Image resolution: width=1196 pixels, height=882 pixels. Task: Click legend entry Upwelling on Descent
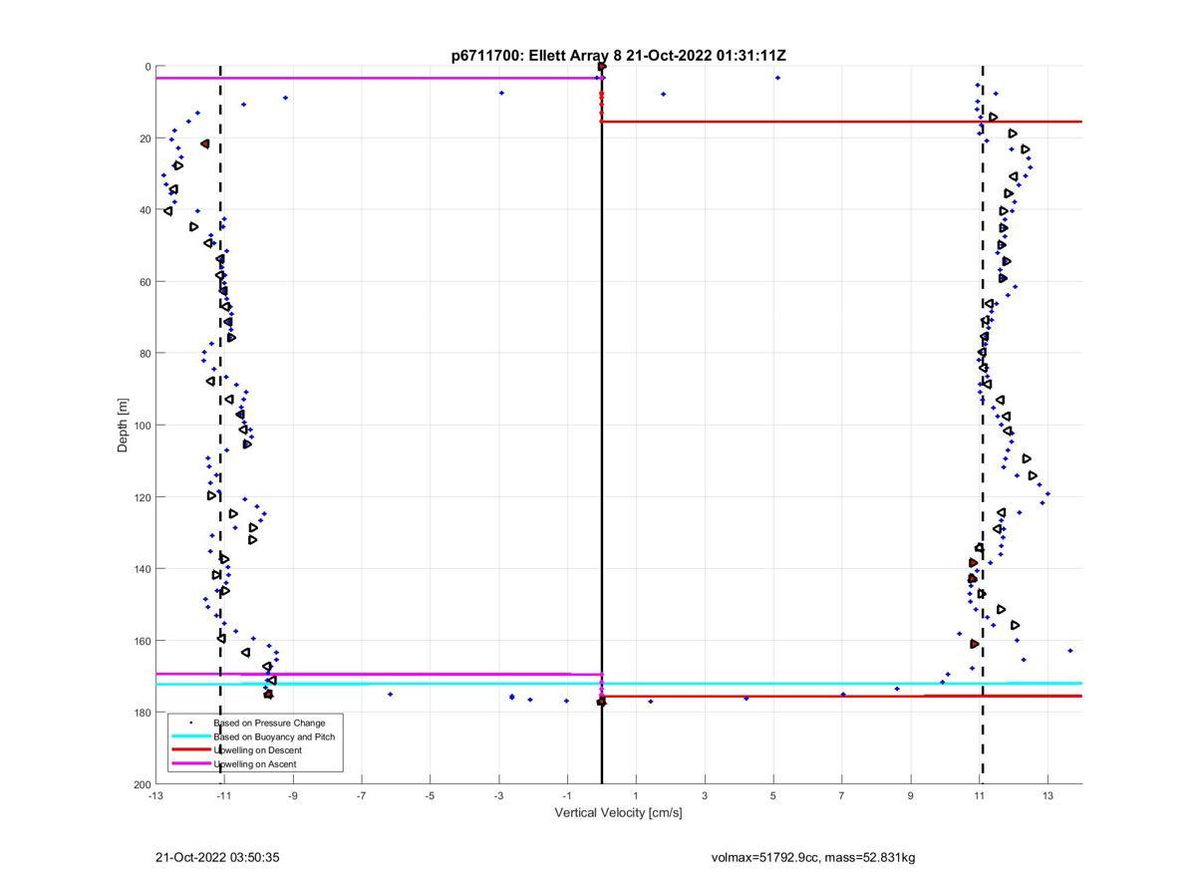pyautogui.click(x=257, y=749)
